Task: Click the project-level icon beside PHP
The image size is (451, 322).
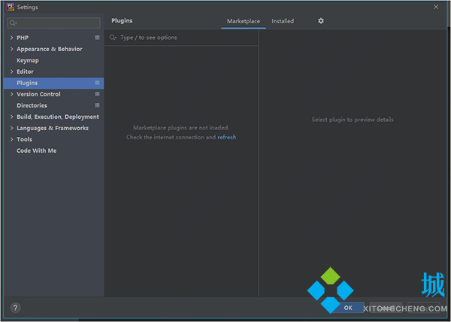Action: point(97,38)
